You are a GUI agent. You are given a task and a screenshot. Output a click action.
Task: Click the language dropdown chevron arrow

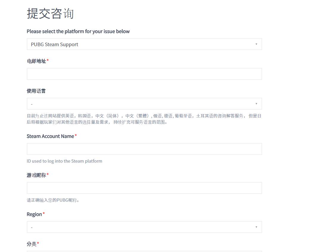[256, 103]
